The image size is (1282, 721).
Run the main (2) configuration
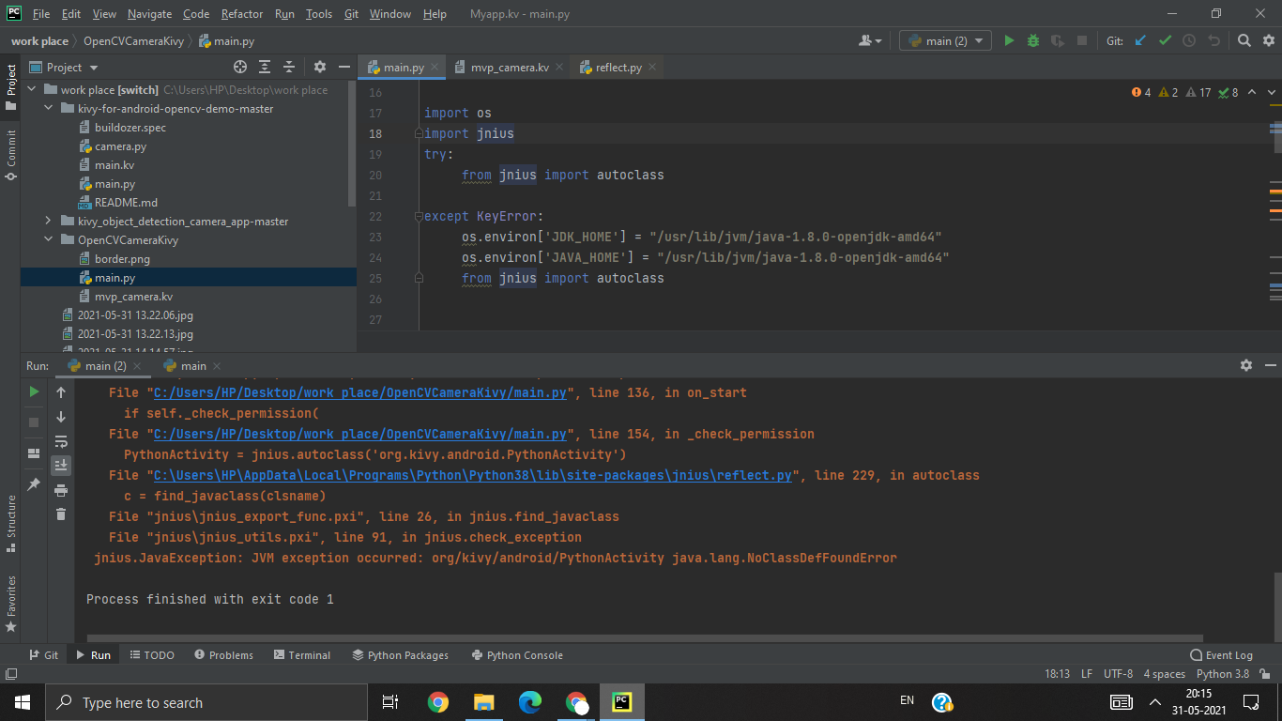1008,40
